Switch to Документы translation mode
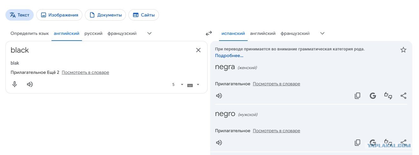This screenshot has height=155, width=419. coord(105,15)
